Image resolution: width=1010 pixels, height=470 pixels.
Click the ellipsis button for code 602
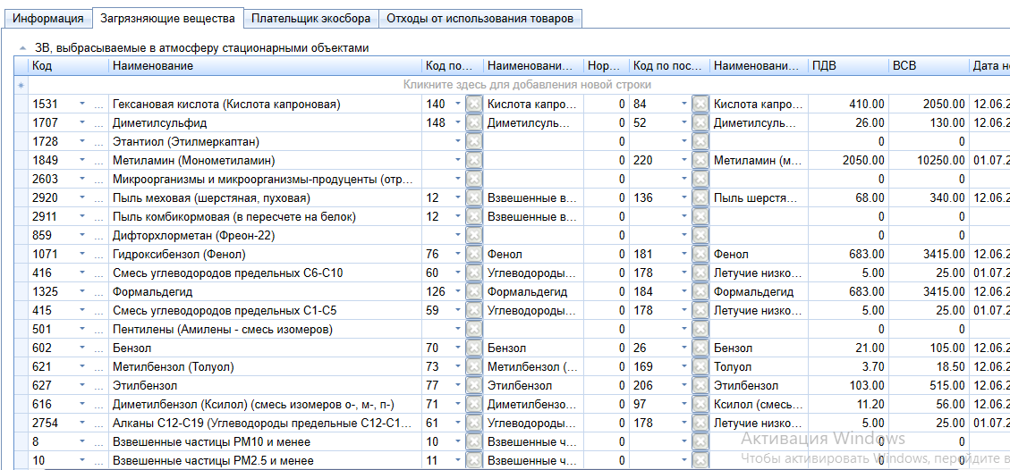coord(99,348)
